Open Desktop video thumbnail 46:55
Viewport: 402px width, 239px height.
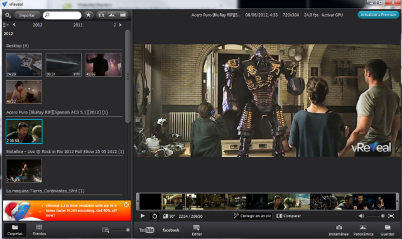(x=103, y=65)
